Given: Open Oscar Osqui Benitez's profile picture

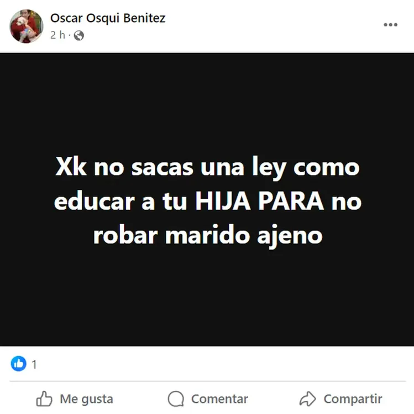Looking at the screenshot, I should pos(27,26).
